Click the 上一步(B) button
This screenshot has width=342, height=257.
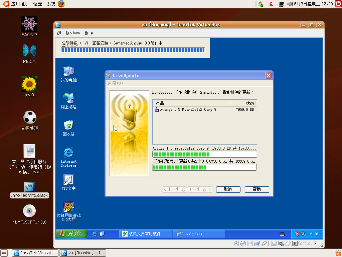coord(175,189)
